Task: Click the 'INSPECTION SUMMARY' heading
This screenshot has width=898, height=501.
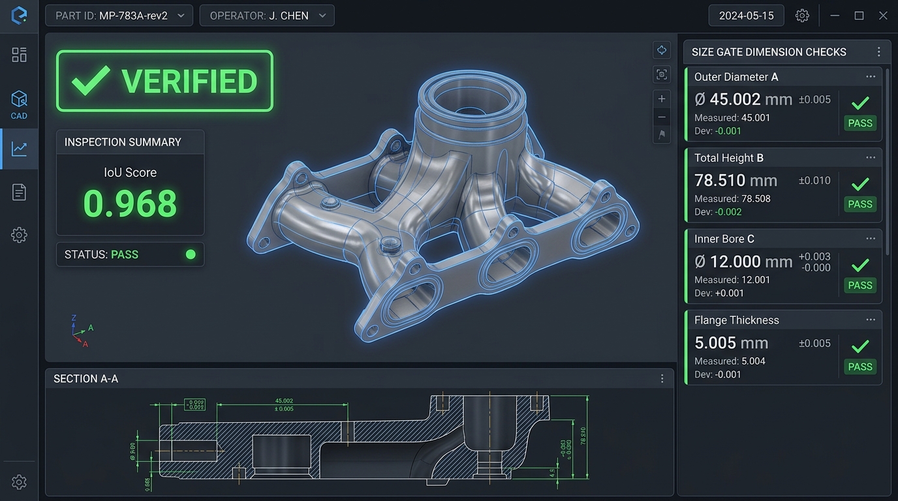Action: point(123,142)
